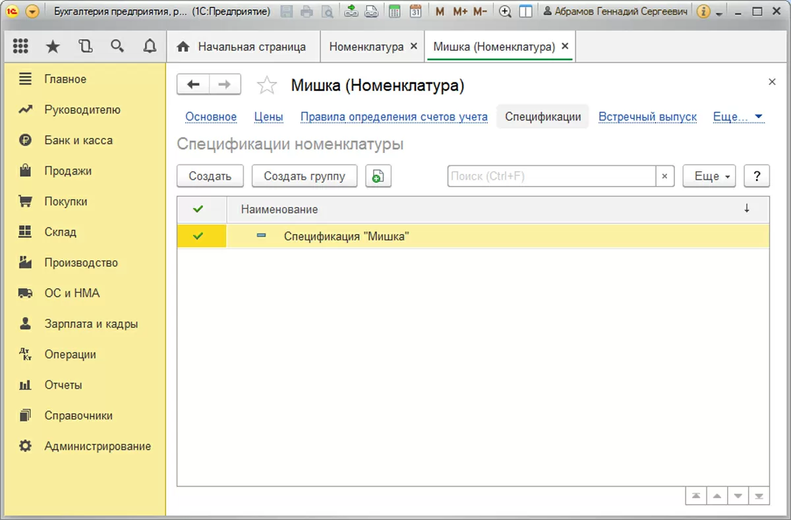Open Производство section in sidebar
The width and height of the screenshot is (791, 520).
pyautogui.click(x=81, y=262)
